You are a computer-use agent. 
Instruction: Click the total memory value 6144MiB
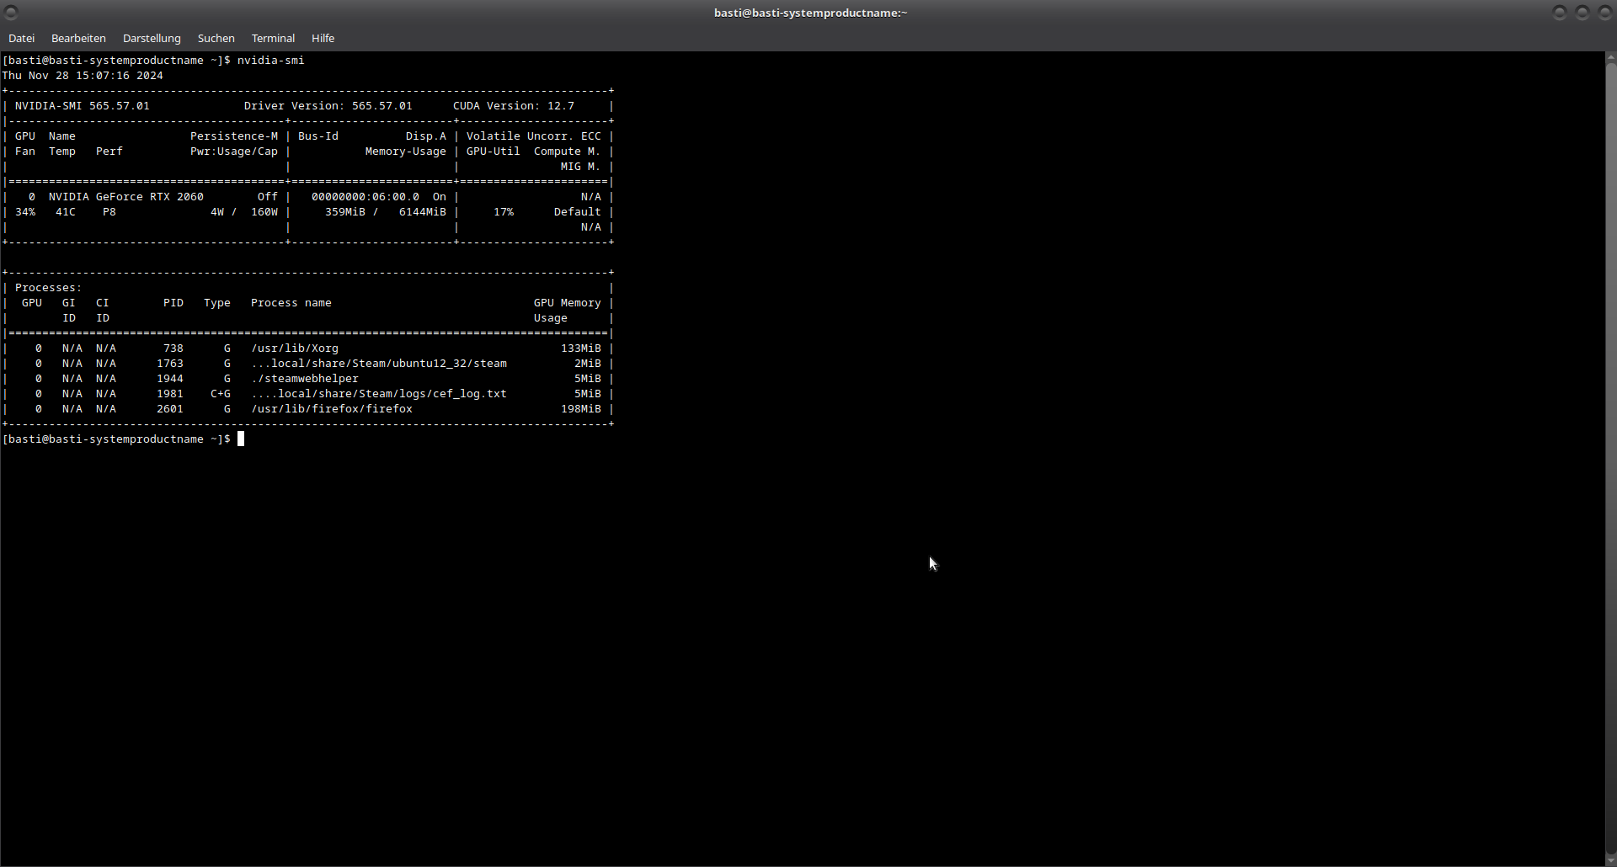click(423, 212)
